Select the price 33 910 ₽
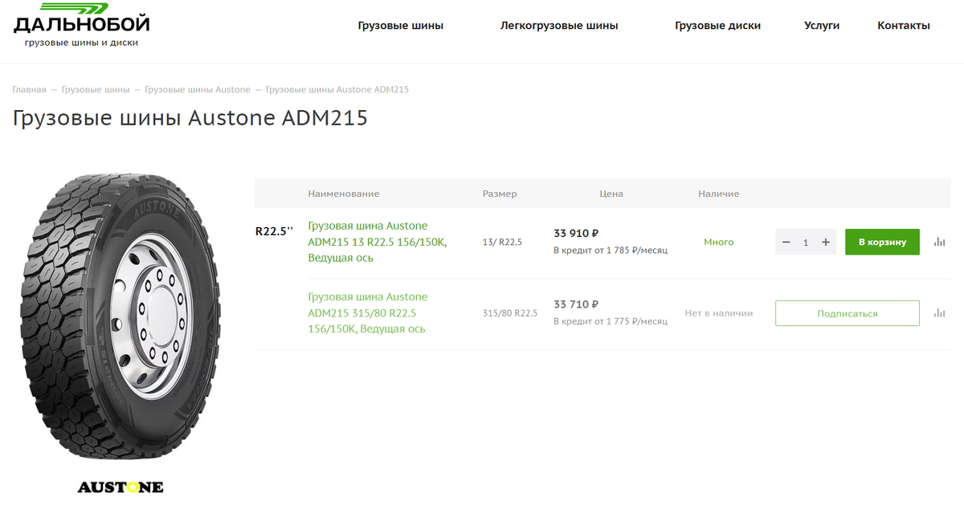 (576, 234)
